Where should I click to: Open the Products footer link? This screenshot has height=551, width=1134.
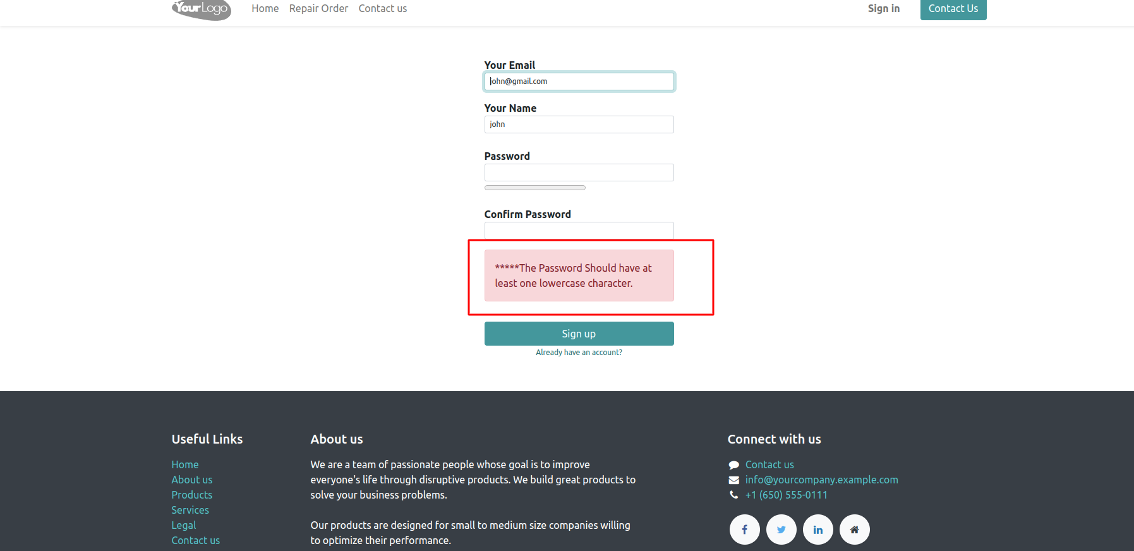pos(191,495)
